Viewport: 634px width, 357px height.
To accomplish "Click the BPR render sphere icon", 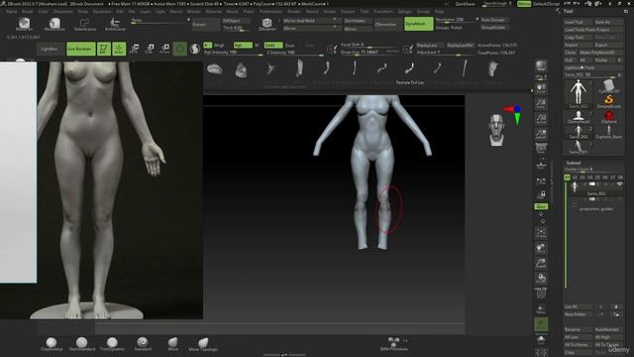I will pos(541,66).
